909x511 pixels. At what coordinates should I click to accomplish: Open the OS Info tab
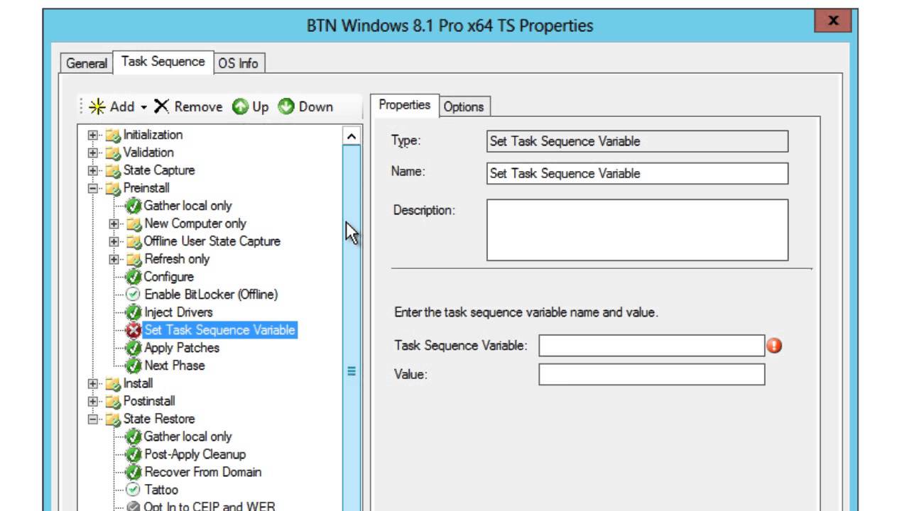point(238,63)
